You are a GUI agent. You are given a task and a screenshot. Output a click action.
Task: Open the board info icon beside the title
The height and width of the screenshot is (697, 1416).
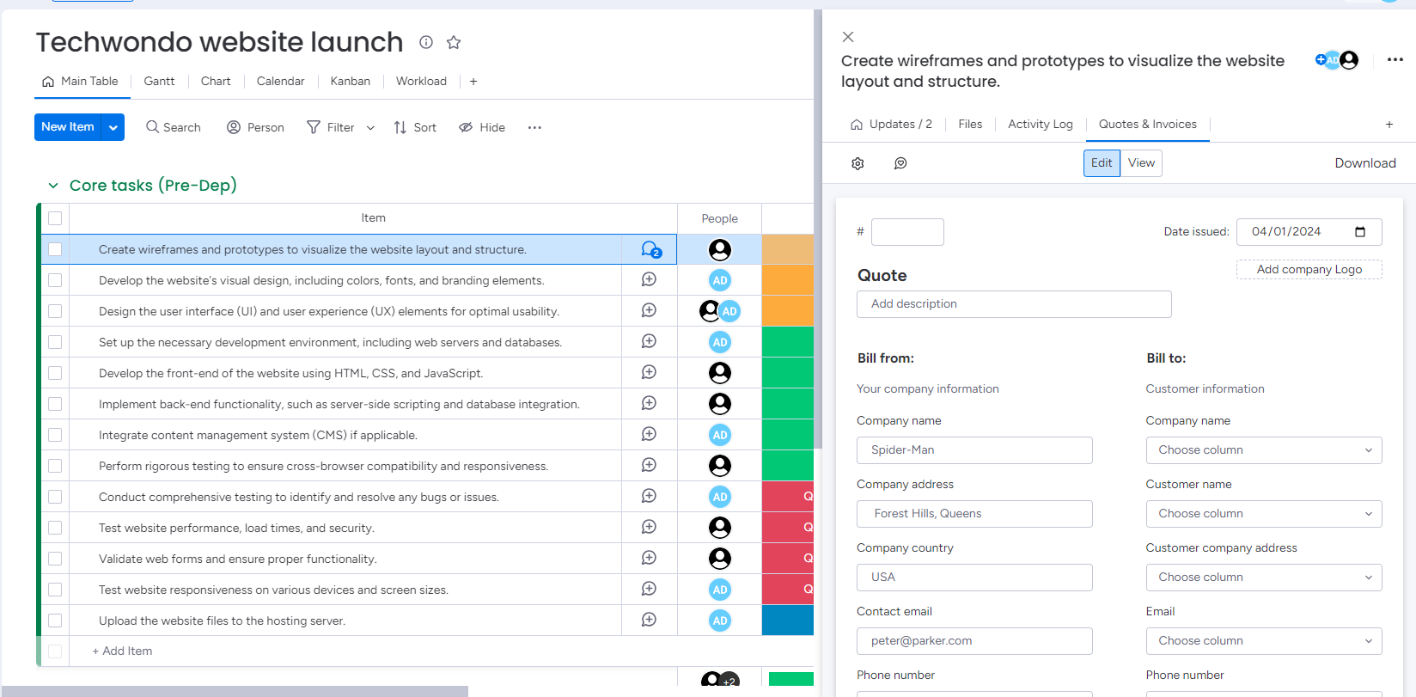pyautogui.click(x=426, y=42)
